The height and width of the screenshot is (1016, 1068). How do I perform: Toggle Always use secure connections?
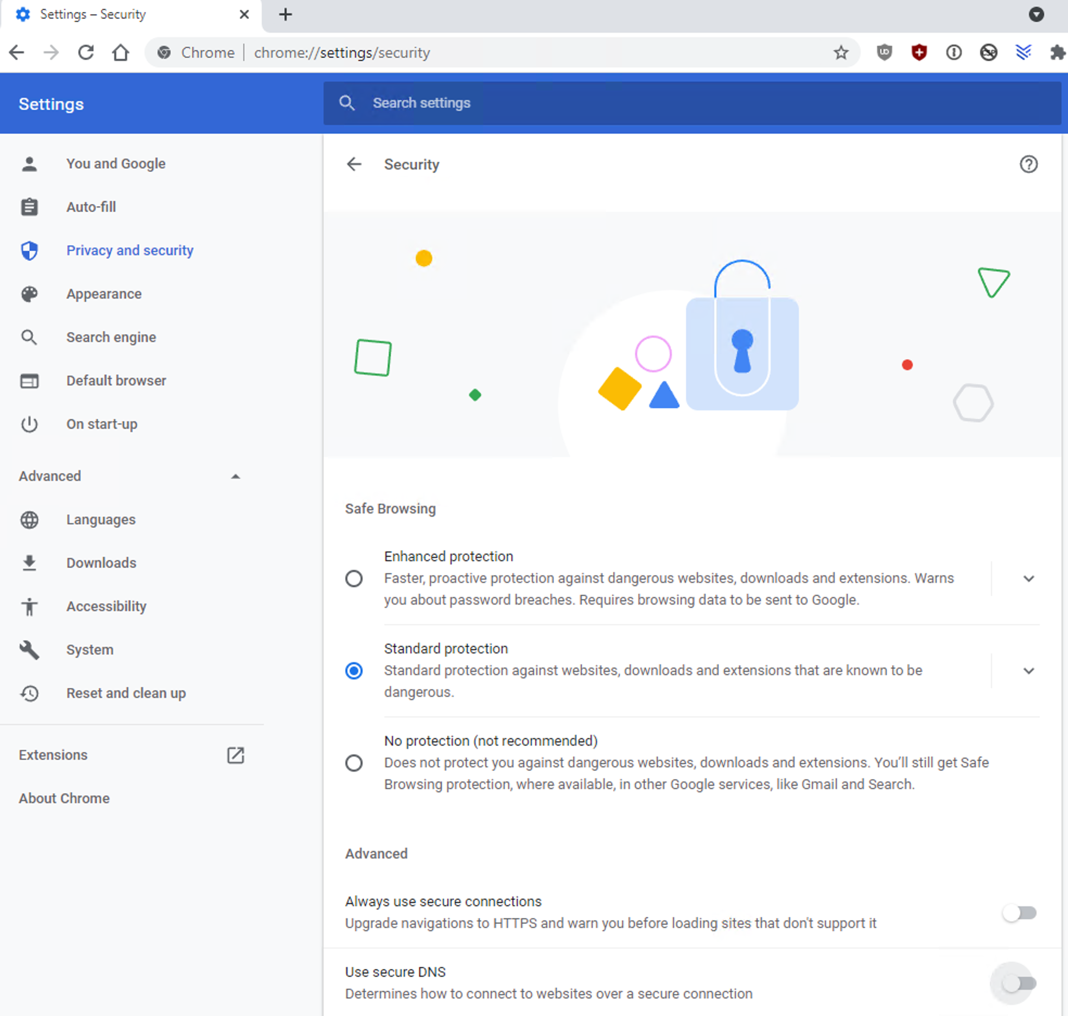click(1019, 913)
